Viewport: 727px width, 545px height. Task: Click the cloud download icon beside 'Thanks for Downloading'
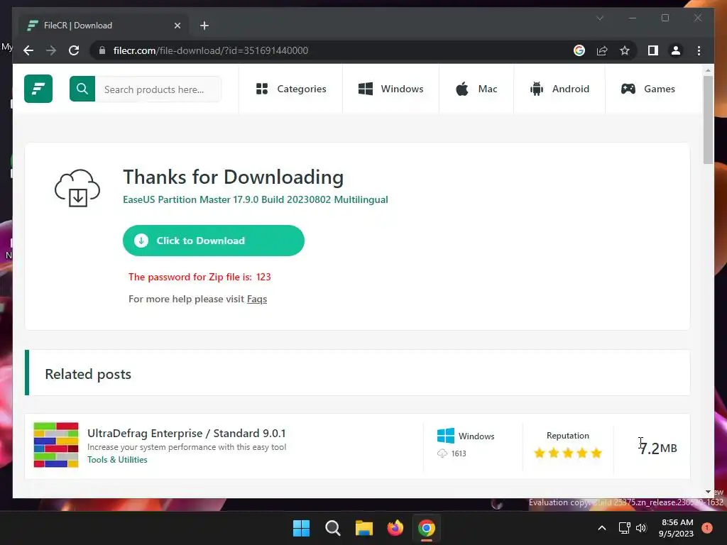[77, 187]
